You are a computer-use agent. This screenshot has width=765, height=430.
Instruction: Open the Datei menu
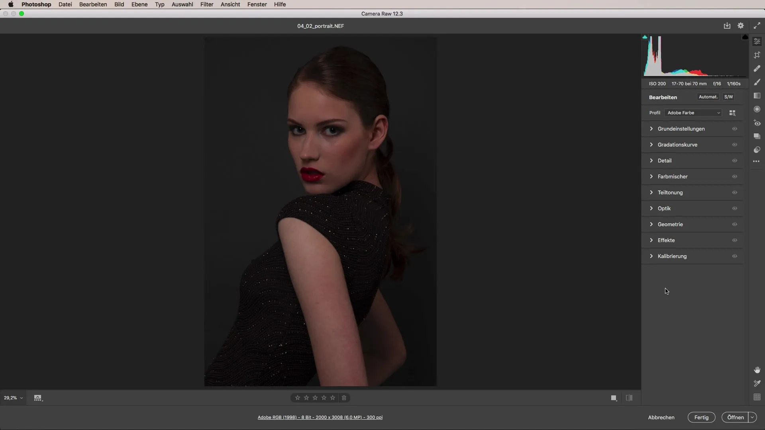(x=65, y=4)
